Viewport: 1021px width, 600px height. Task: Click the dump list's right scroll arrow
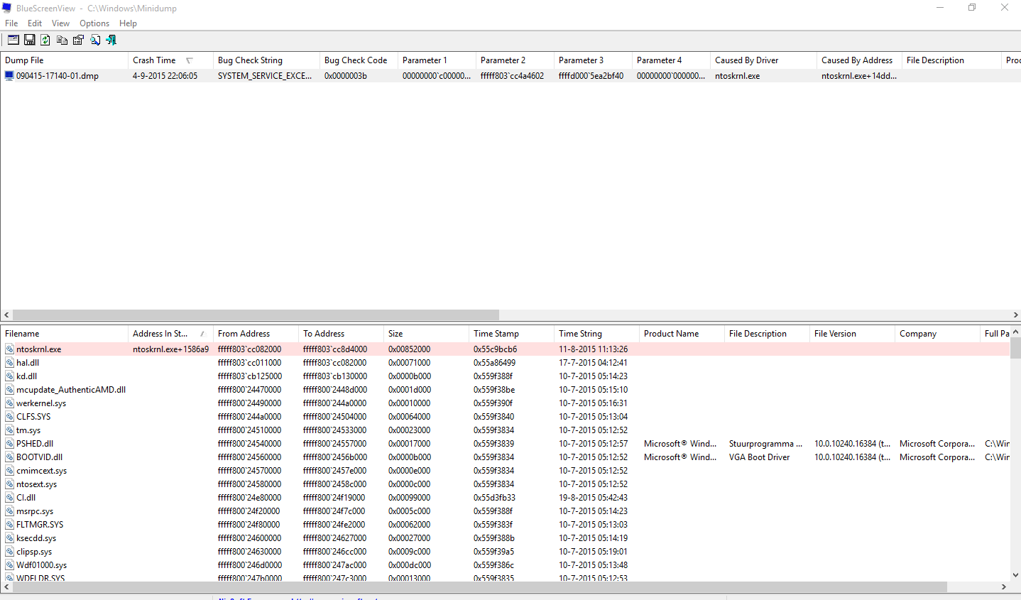[x=1015, y=315]
